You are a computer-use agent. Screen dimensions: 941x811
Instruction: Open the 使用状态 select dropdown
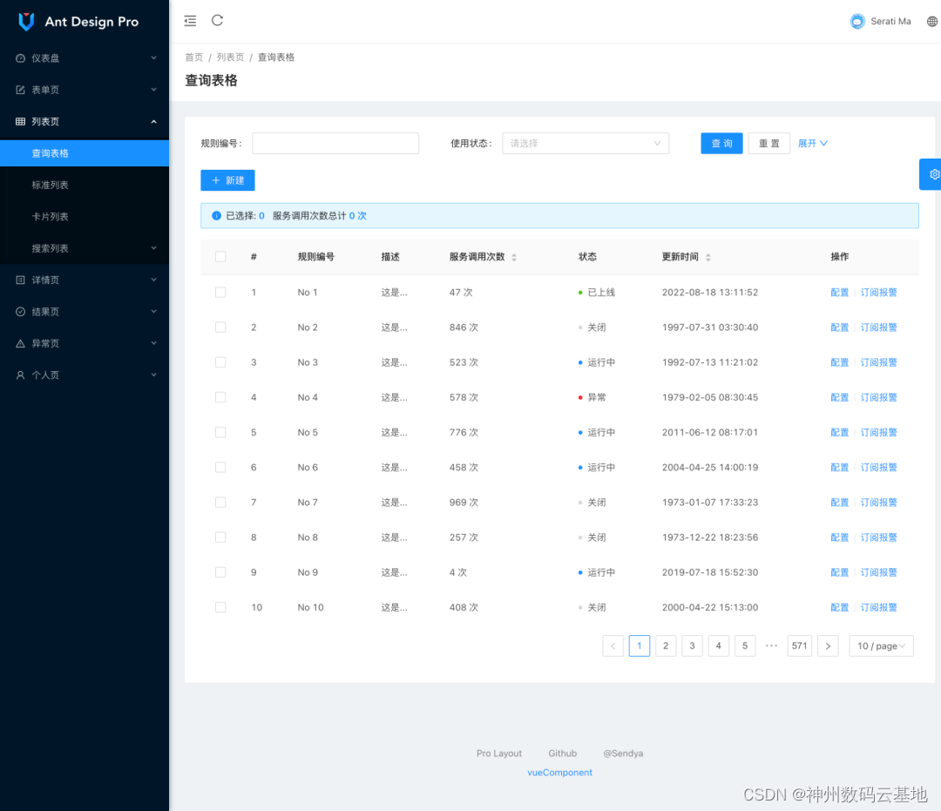point(586,144)
